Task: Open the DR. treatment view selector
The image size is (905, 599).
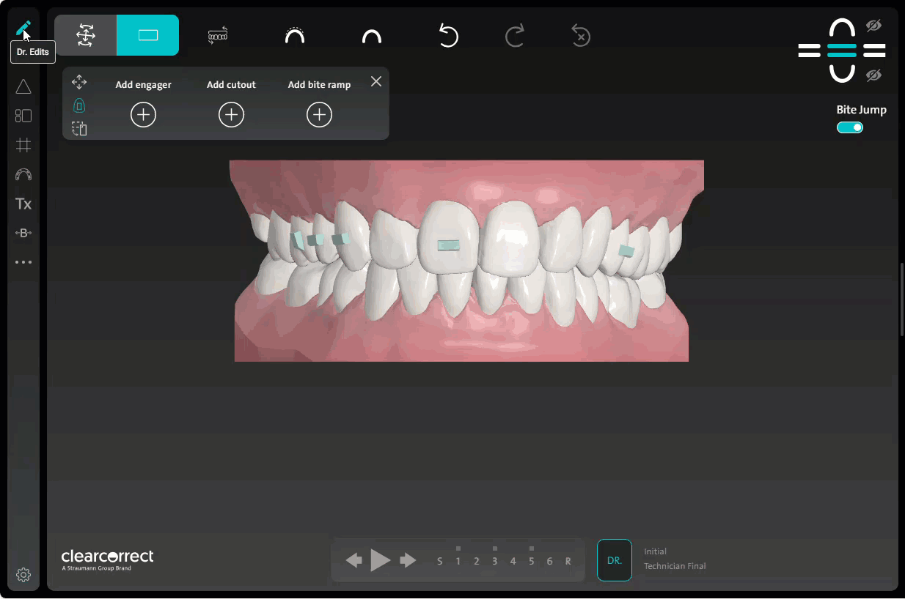Action: pos(614,559)
